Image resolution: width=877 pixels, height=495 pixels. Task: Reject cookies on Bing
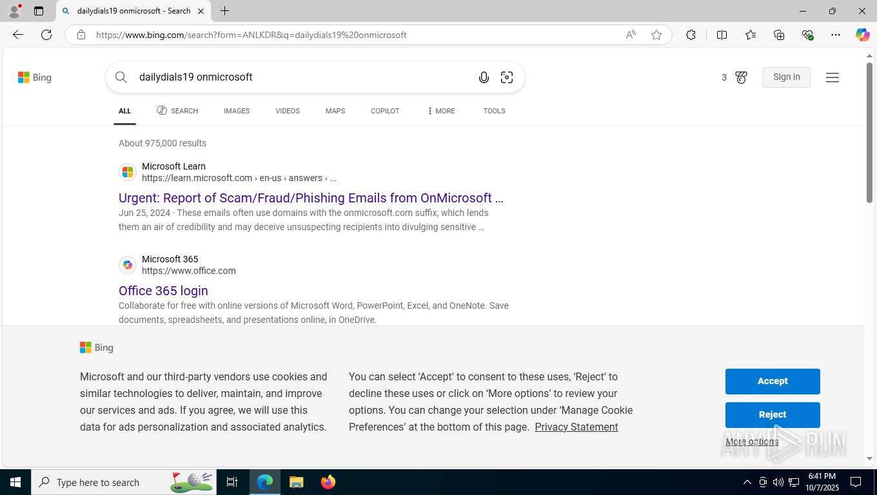click(x=773, y=415)
